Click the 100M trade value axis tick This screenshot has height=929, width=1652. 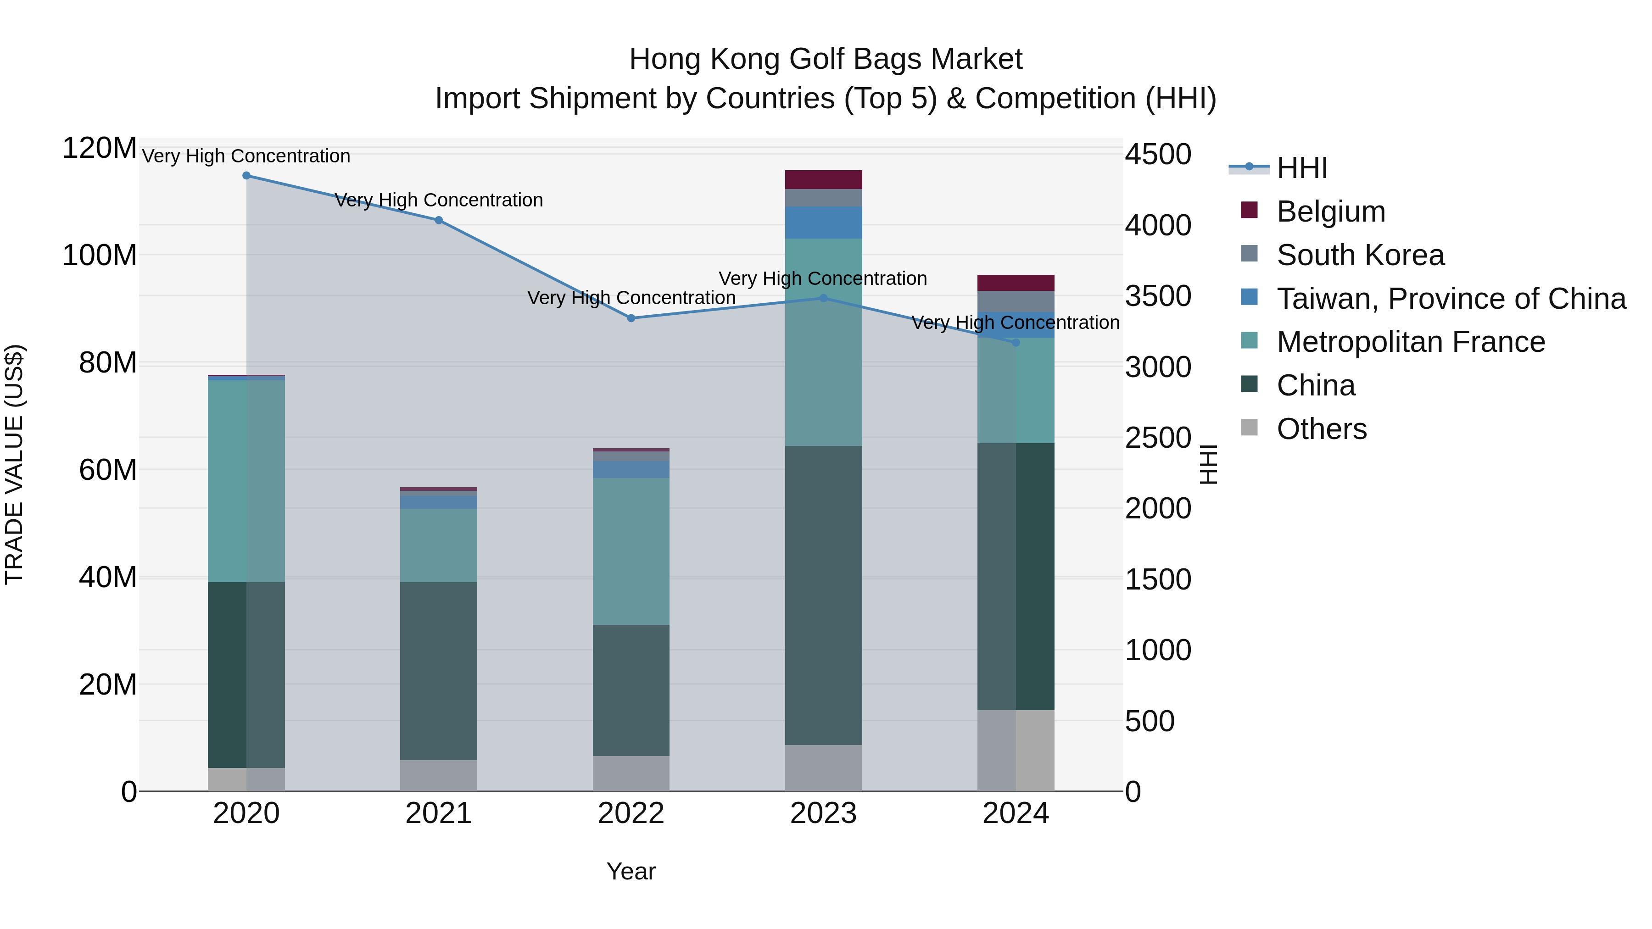point(100,255)
